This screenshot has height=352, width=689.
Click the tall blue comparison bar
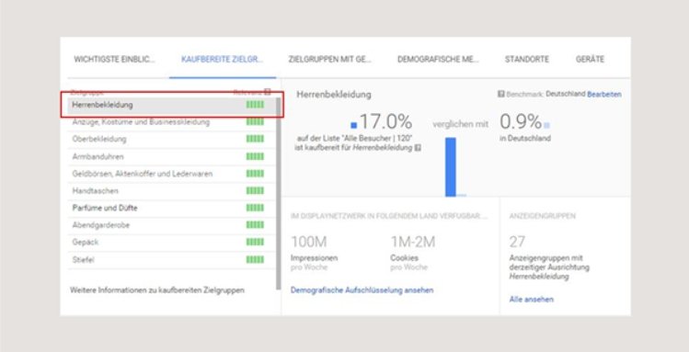tap(451, 166)
